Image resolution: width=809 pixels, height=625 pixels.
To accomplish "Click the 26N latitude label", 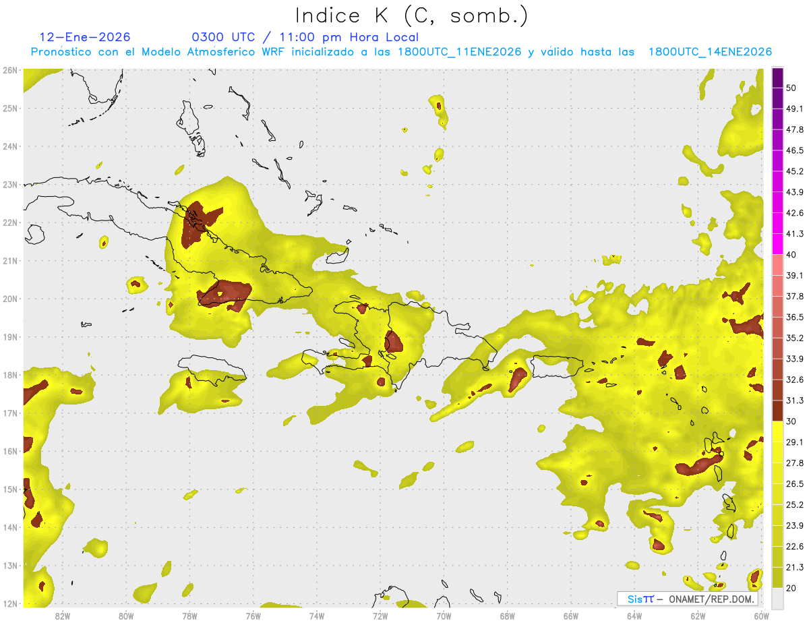I will pyautogui.click(x=10, y=70).
